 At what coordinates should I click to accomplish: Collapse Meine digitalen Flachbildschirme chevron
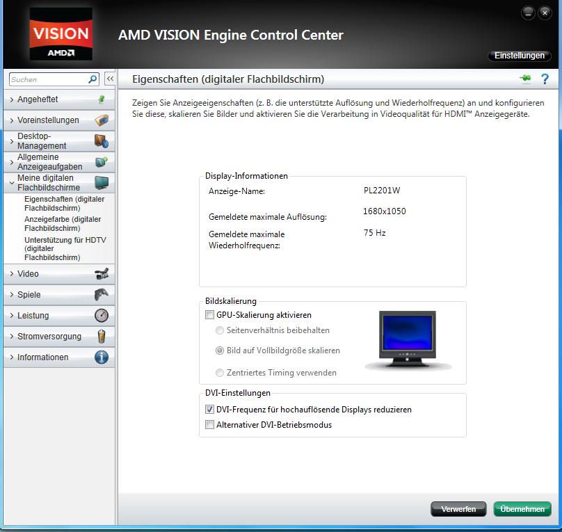click(11, 183)
